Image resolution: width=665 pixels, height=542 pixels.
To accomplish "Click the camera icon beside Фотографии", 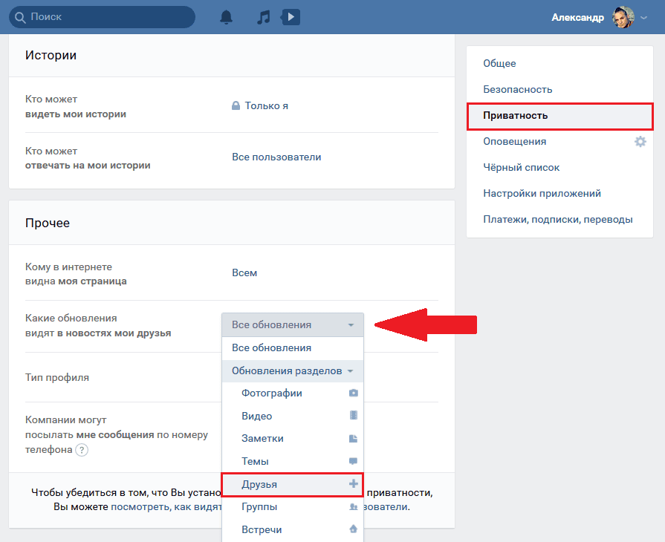I will click(x=353, y=394).
